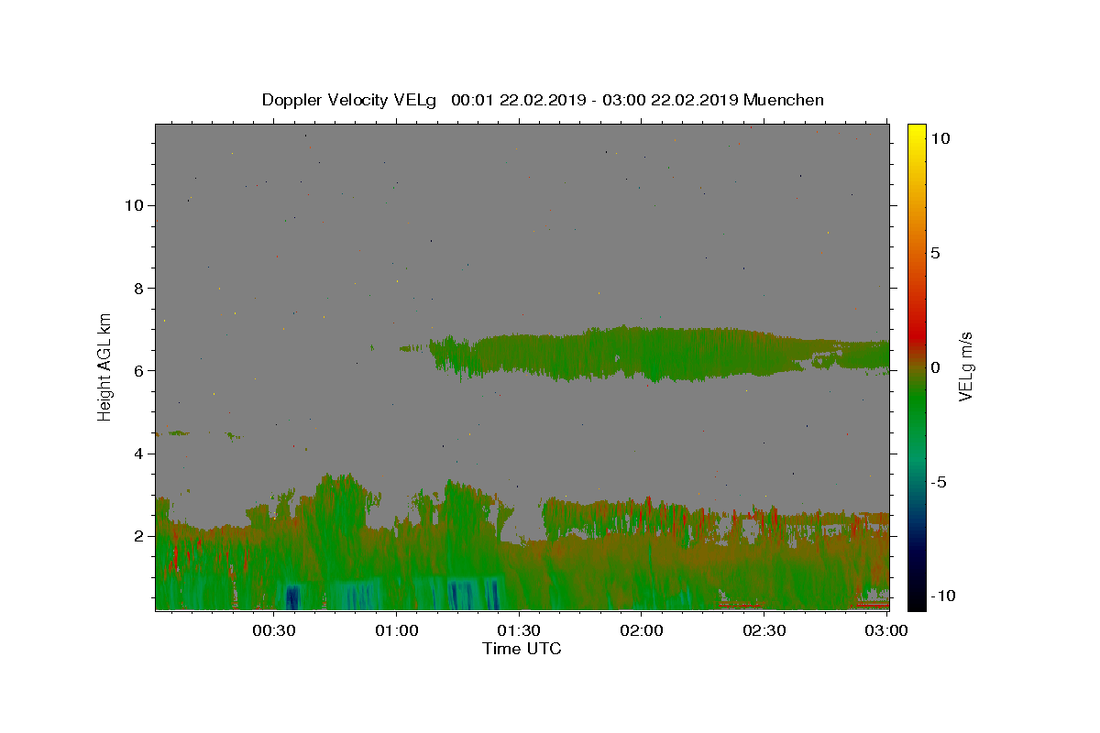Click the 01:30 time tick label
The image size is (1100, 733).
click(x=519, y=630)
